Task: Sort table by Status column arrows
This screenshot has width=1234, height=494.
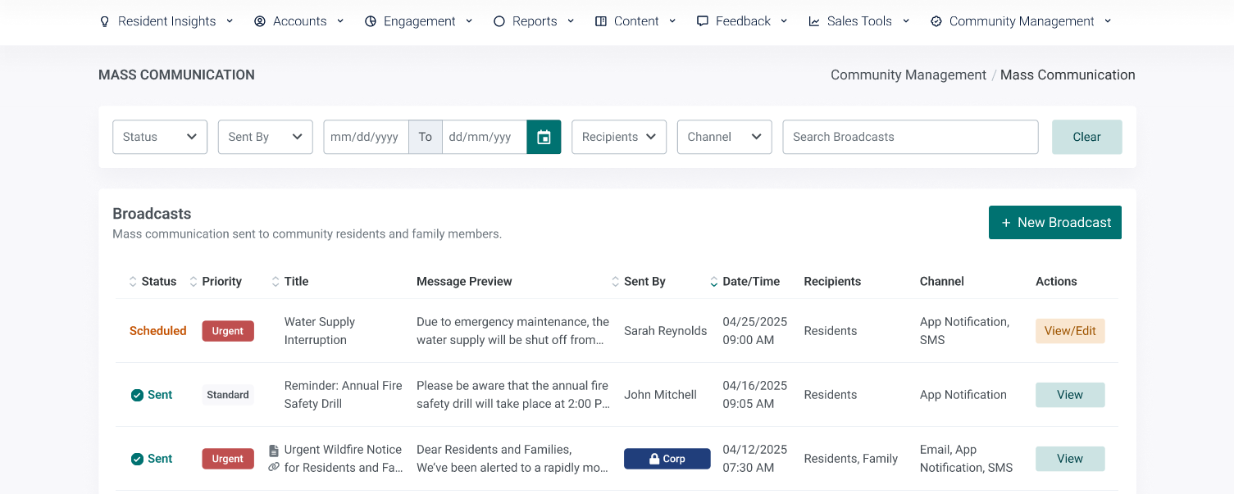Action: tap(133, 281)
